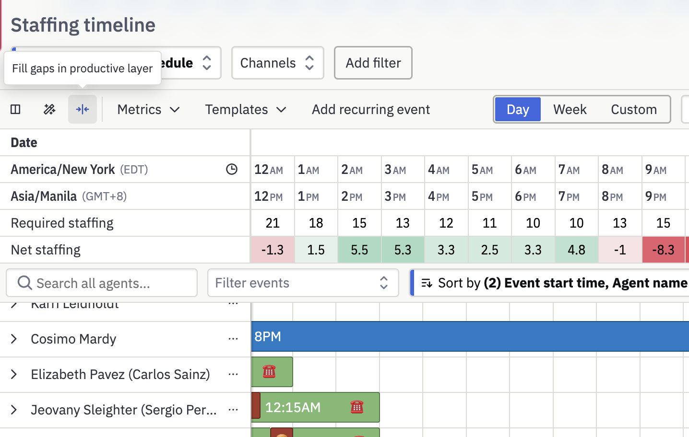Viewport: 689px width, 437px height.
Task: Click the America/New York timezone label
Action: tap(80, 169)
